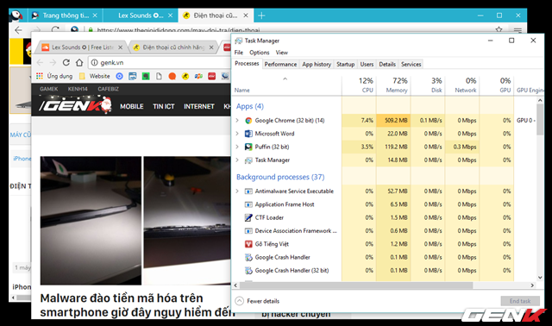The image size is (552, 326).
Task: Click the KENH14 link in GenK top bar
Action: click(78, 89)
